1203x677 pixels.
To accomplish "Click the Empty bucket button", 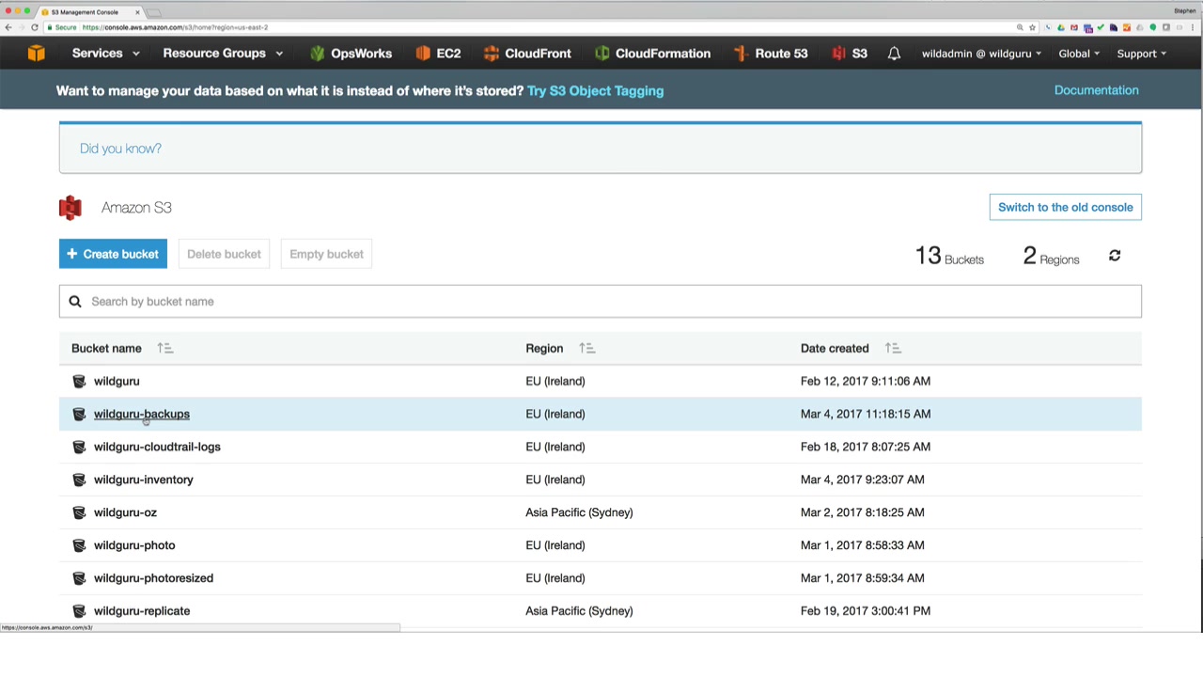I will click(x=326, y=254).
